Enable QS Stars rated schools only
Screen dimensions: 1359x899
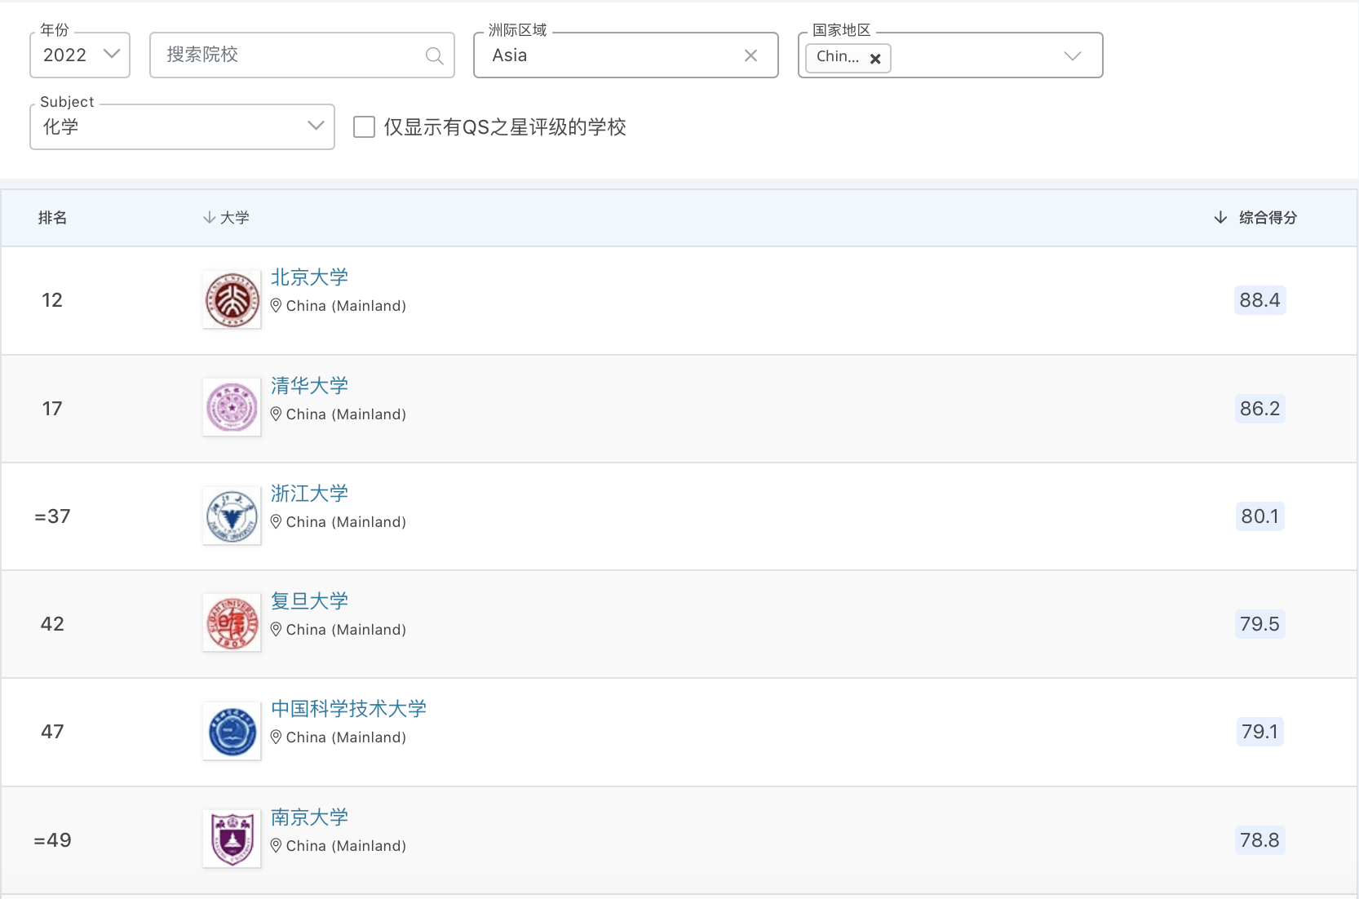364,127
